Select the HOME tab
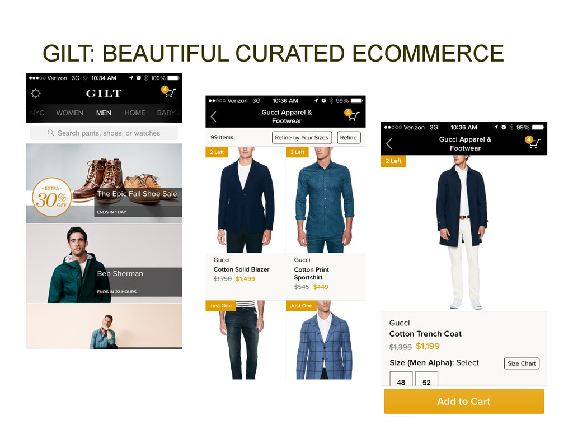Screen dimensions: 573x443 [x=134, y=113]
